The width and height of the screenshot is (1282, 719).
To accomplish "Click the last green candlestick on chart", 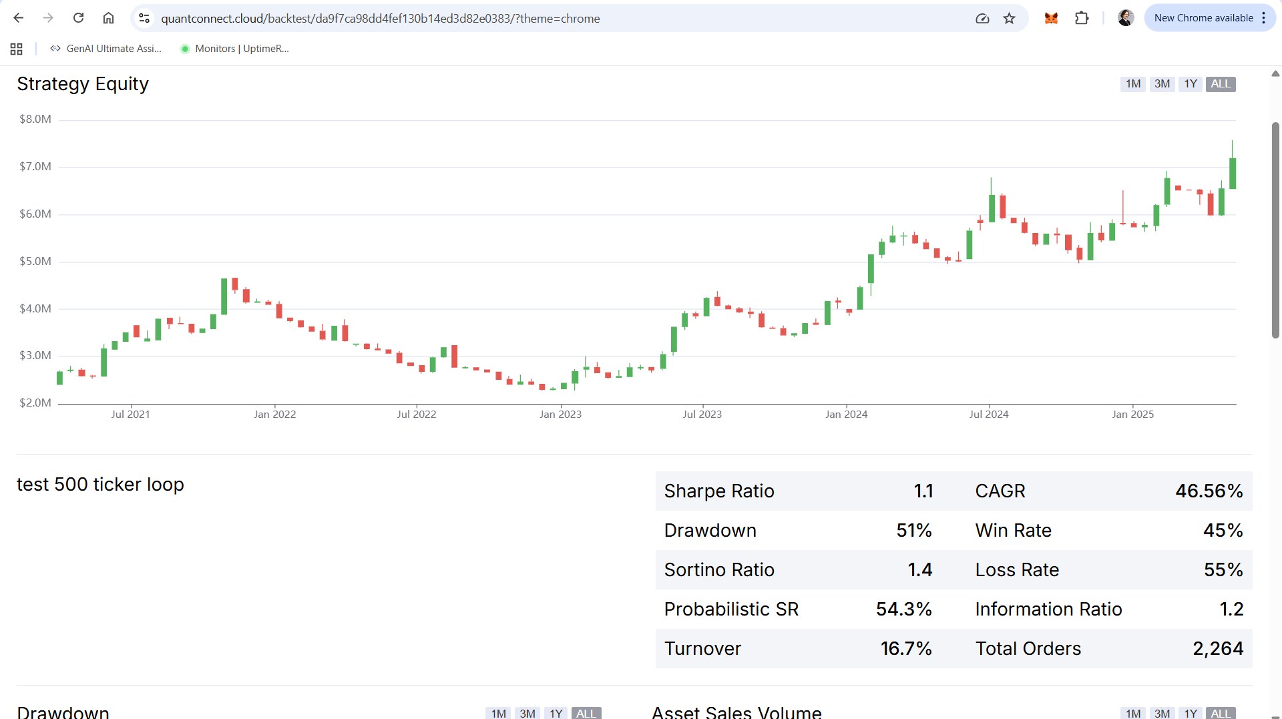I will (1233, 174).
